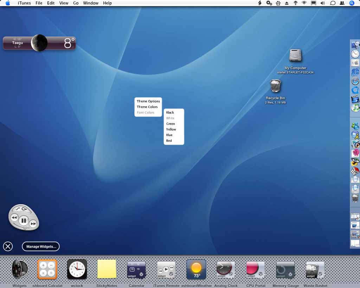Open the trash can in side dock
The height and width of the screenshot is (288, 360).
pos(355,198)
